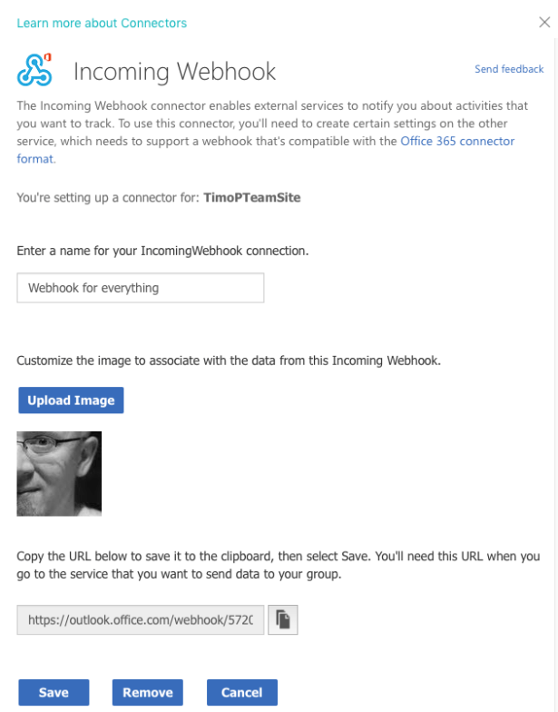Cancel the connector setup

241,693
